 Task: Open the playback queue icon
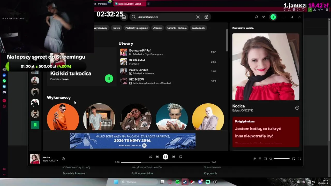point(260,159)
